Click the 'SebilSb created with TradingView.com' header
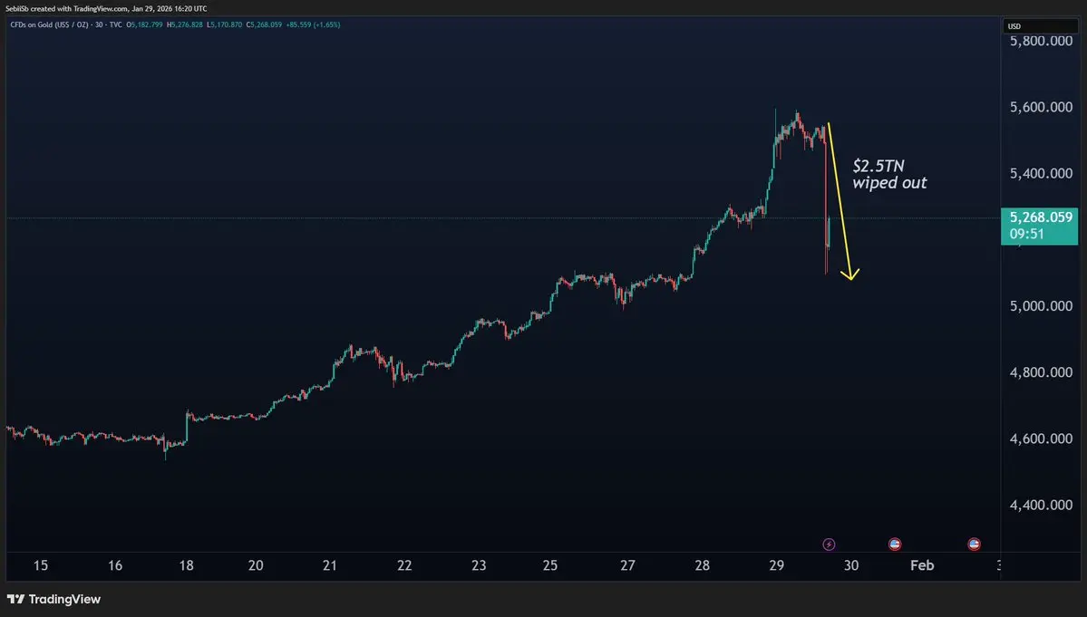The width and height of the screenshot is (1087, 617). point(106,8)
